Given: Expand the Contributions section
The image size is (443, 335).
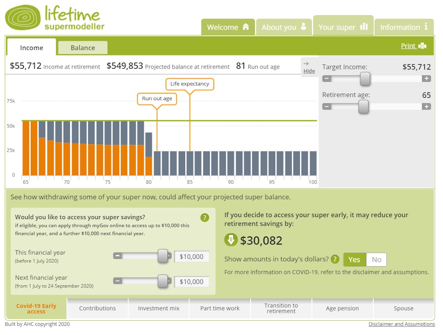Looking at the screenshot, I should coord(97,308).
